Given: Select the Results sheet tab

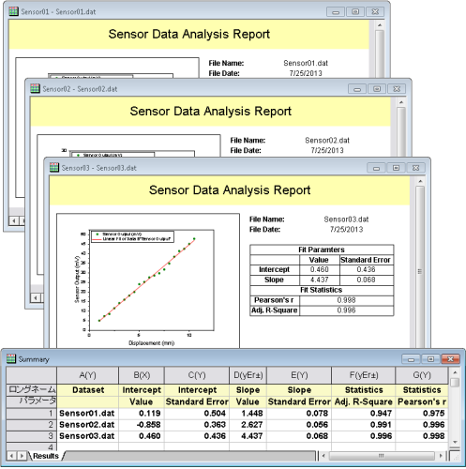Looking at the screenshot, I should 46,456.
